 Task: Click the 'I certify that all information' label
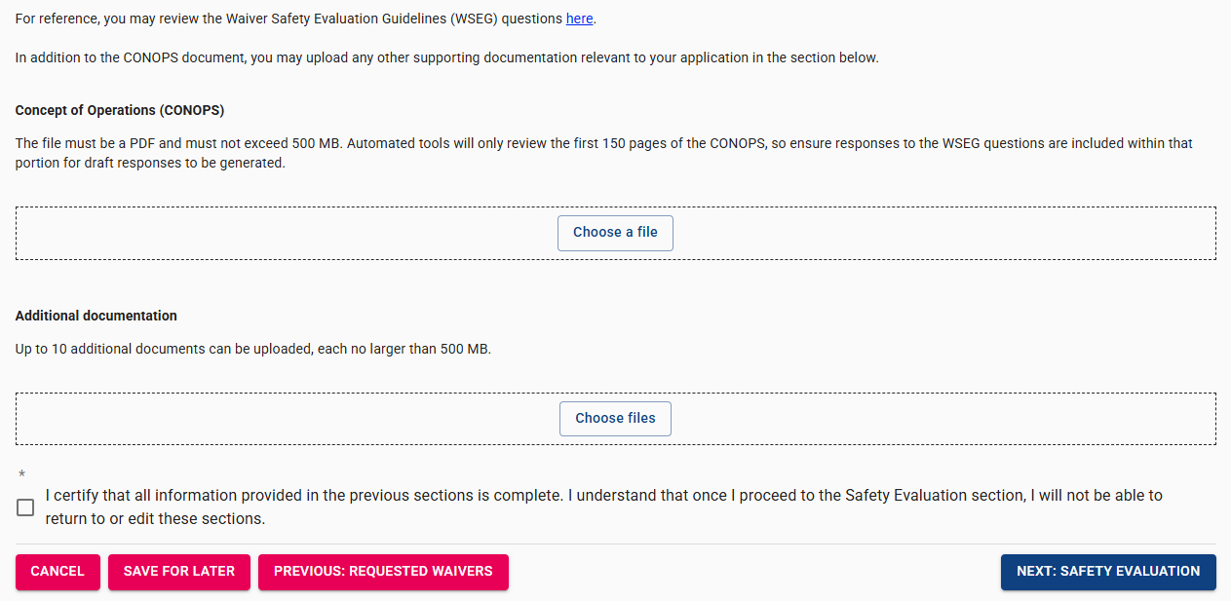pyautogui.click(x=603, y=496)
